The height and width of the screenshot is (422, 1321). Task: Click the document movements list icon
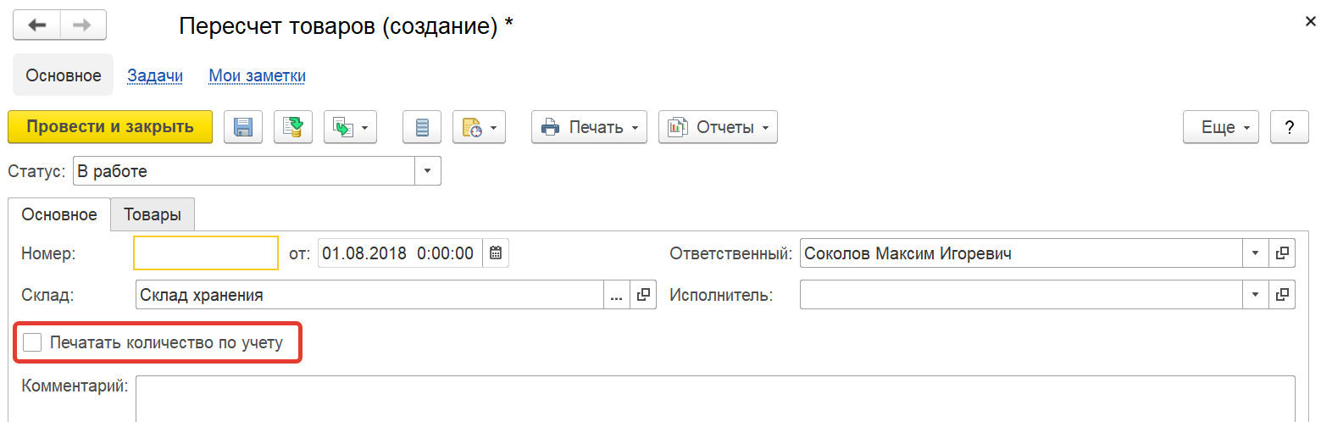pos(422,127)
